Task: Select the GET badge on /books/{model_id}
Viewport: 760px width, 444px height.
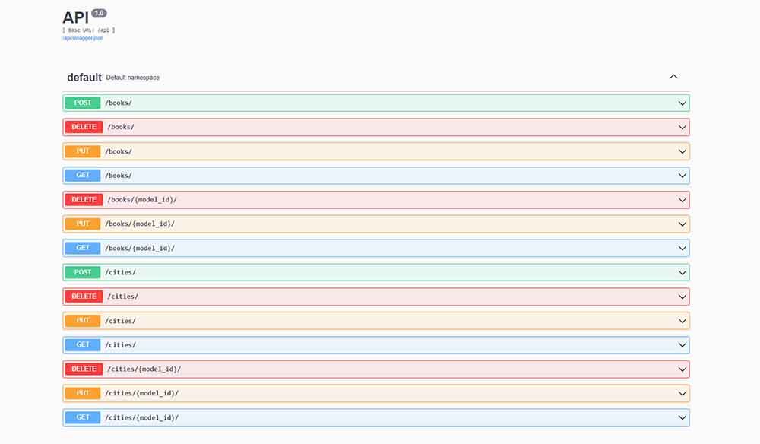Action: pyautogui.click(x=82, y=248)
